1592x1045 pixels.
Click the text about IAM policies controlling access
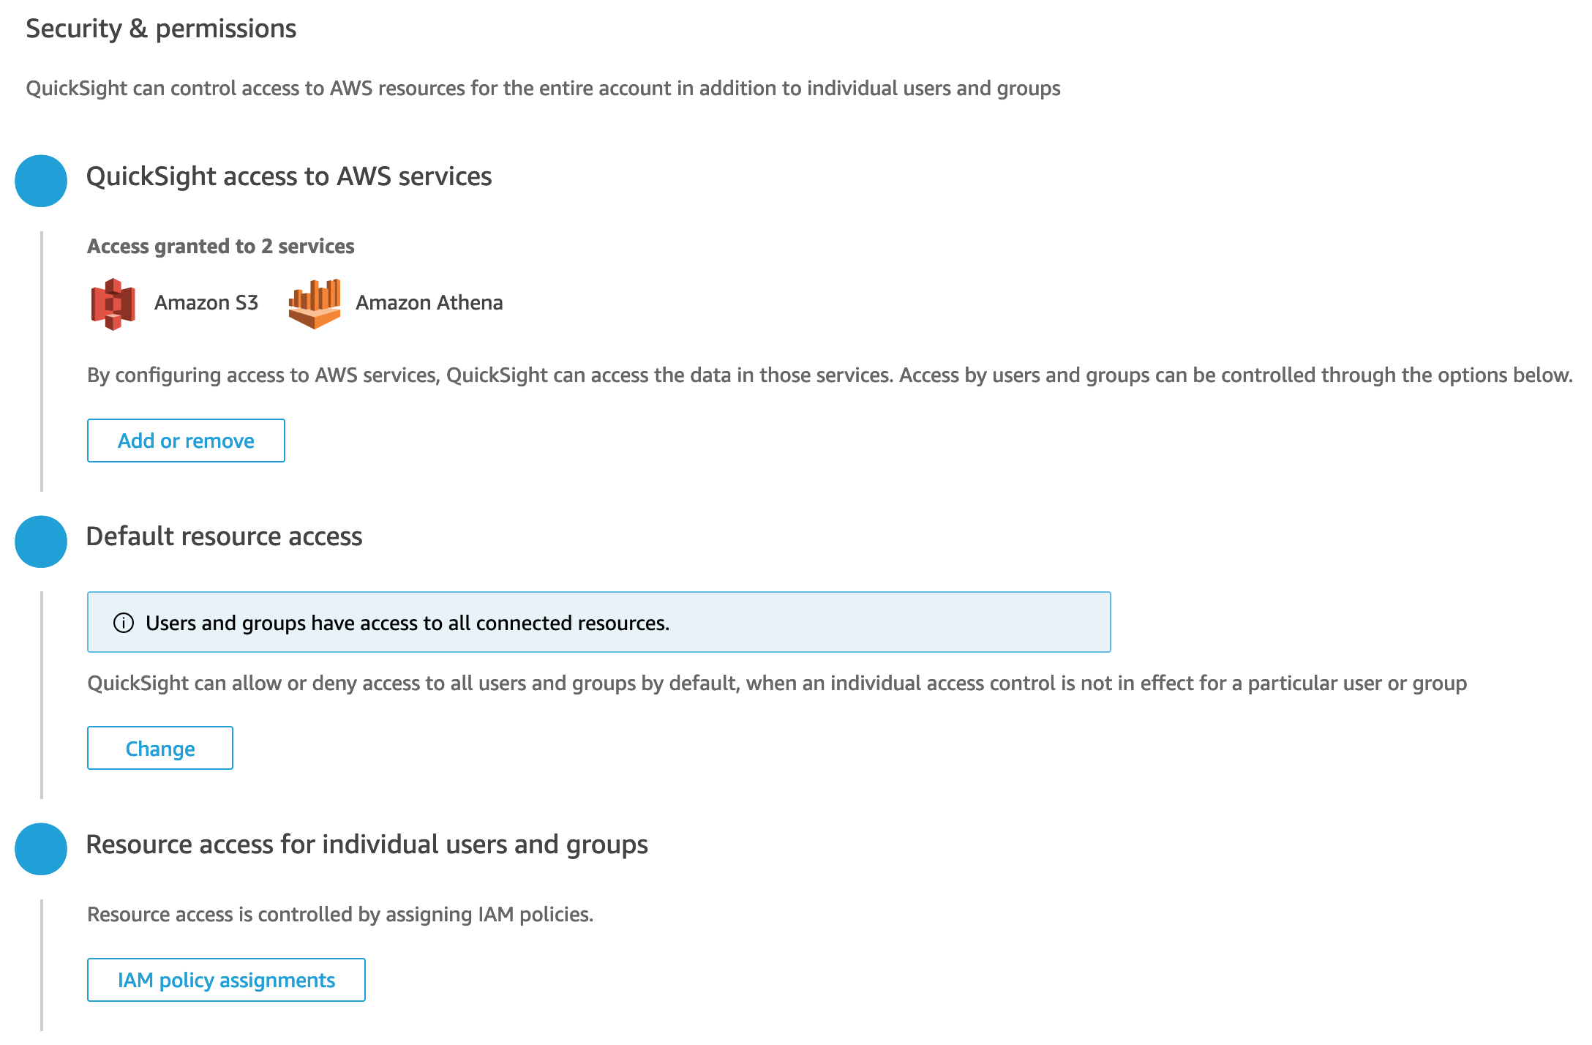click(x=340, y=914)
